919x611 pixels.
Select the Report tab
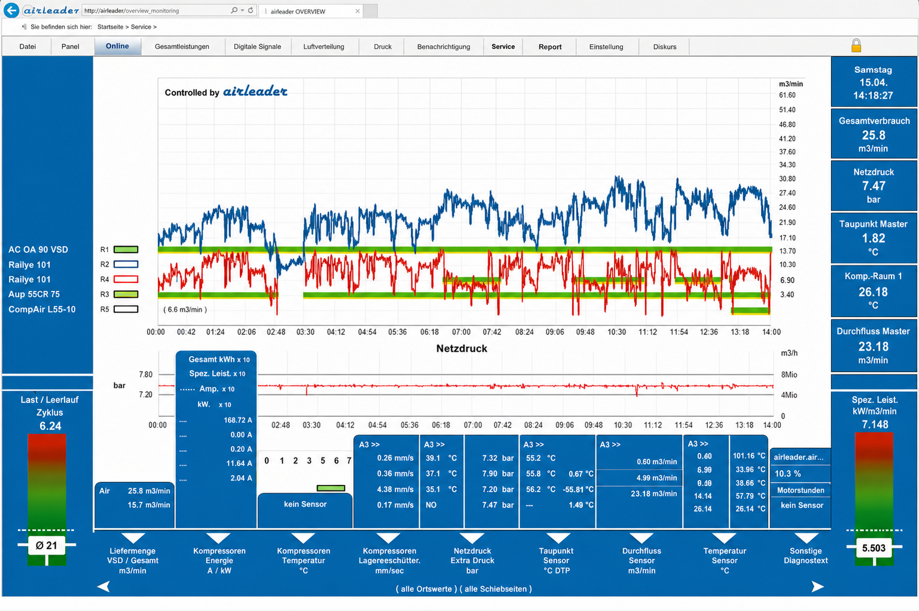[550, 47]
